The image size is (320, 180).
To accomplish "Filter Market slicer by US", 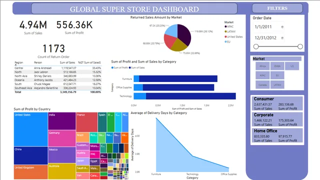I will coord(292,66).
